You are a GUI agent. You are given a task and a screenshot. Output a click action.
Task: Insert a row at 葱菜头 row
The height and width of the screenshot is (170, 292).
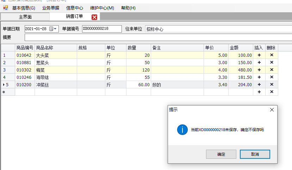(259, 62)
